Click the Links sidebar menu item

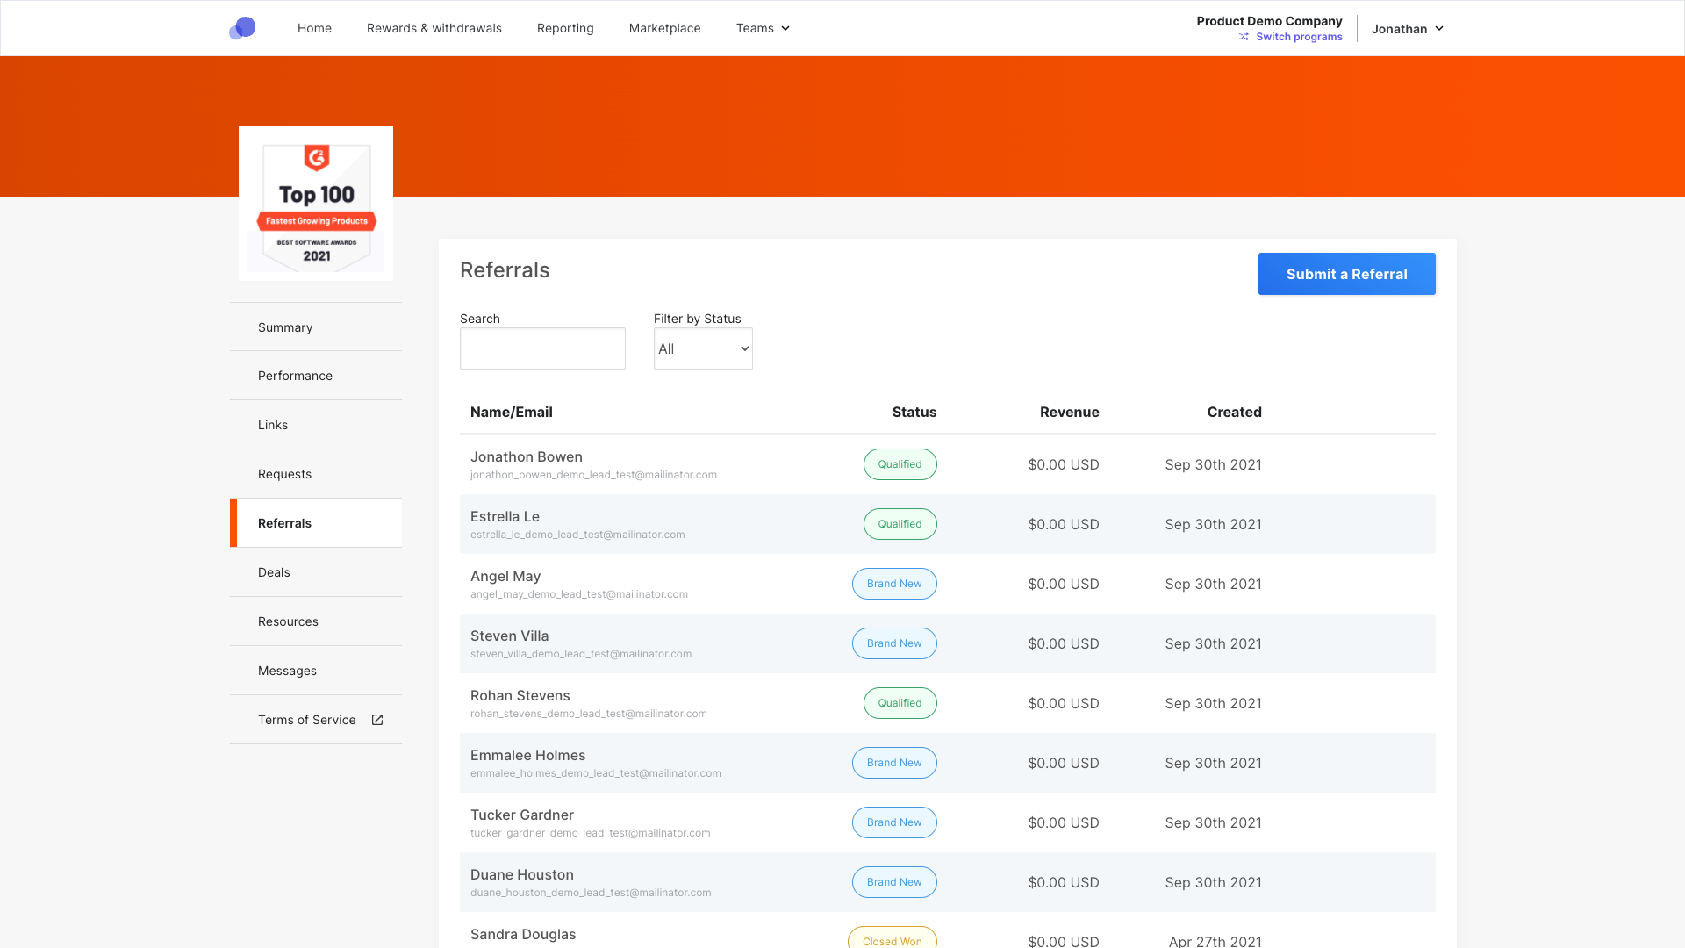click(x=272, y=424)
